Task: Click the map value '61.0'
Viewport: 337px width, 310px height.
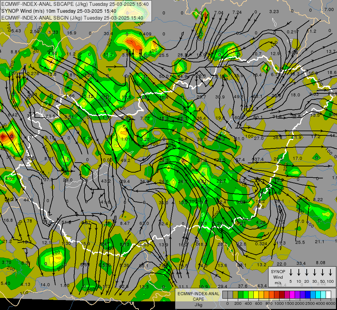Action: point(240,139)
